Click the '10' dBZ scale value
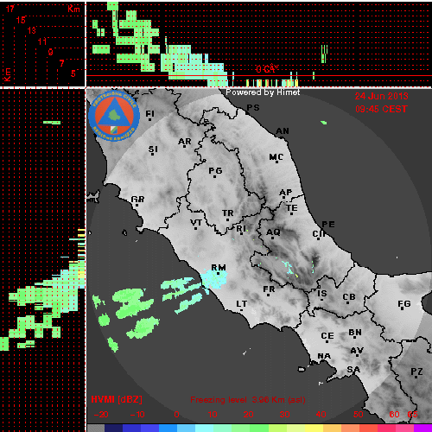Image resolution: width=432 pixels, height=432 pixels. (213, 415)
